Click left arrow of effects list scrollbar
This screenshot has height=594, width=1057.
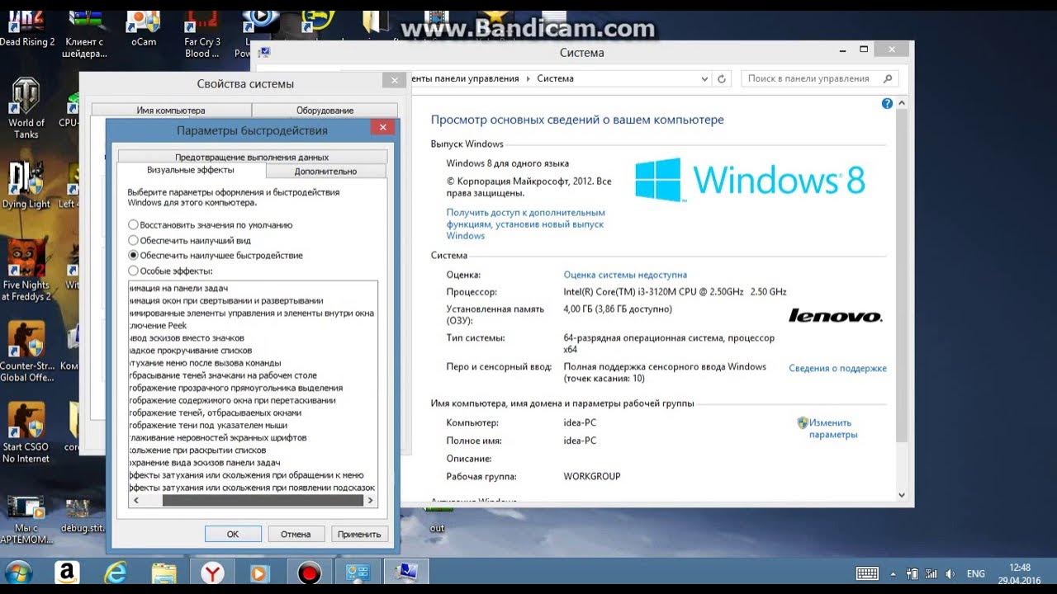pyautogui.click(x=135, y=501)
